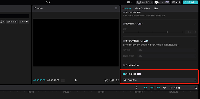Viewport: 200px width, 99px height.
Task: Toggle the ラウドネスの正規化 checkbox
Action: click(x=124, y=12)
